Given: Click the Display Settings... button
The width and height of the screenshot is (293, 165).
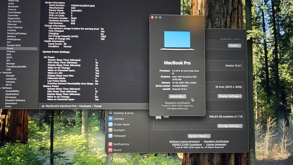Looking at the screenshot, I should coord(230,96).
